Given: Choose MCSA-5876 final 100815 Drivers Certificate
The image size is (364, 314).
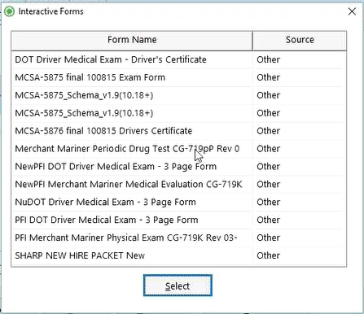Looking at the screenshot, I should (103, 131).
